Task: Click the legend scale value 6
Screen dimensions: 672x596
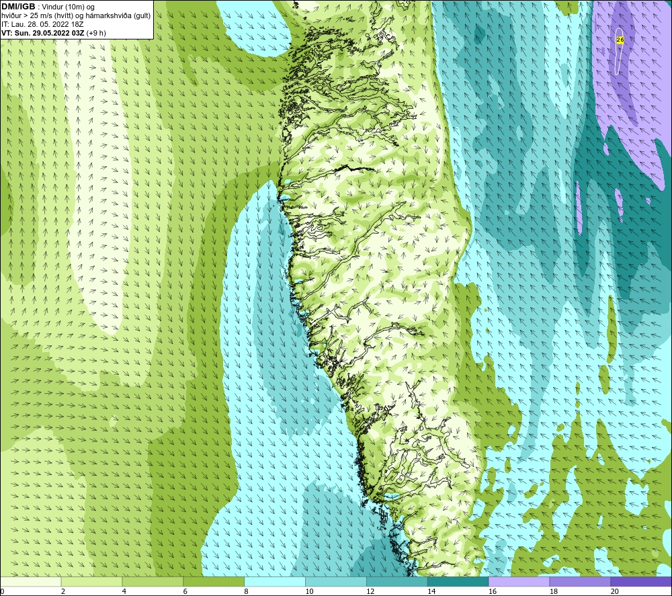Action: [x=185, y=591]
